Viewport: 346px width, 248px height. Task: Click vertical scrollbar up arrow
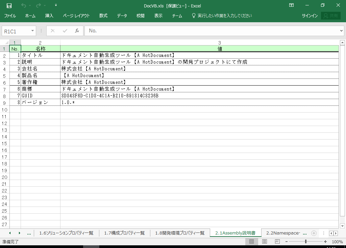coord(342,42)
